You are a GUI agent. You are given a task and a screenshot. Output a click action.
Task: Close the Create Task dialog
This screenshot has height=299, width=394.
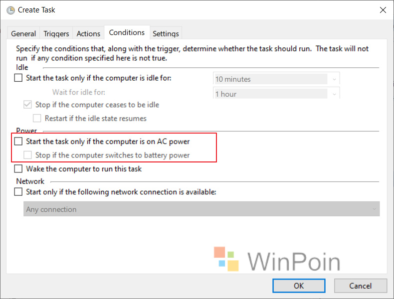pos(383,10)
